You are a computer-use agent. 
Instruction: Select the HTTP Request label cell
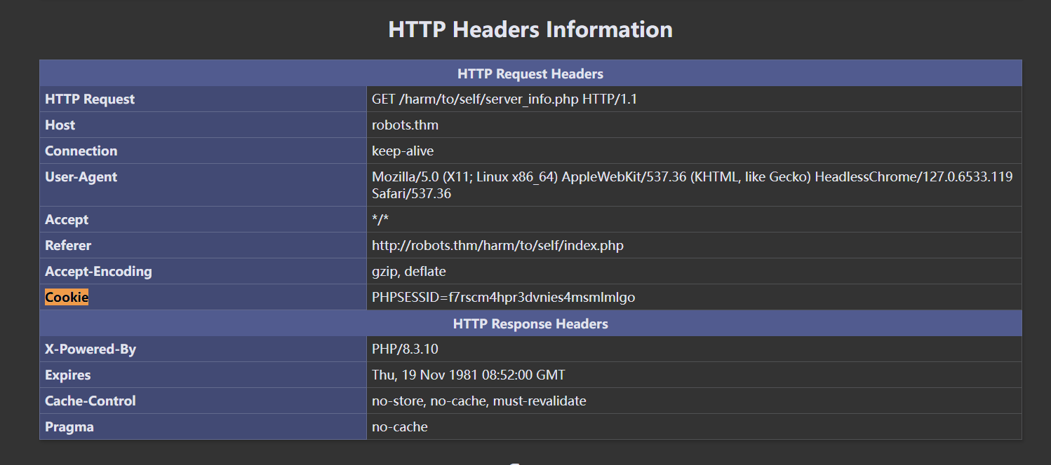203,99
